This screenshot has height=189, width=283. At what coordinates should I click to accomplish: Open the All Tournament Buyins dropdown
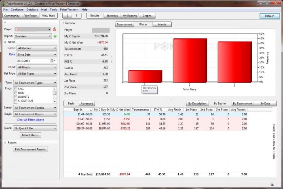35,114
